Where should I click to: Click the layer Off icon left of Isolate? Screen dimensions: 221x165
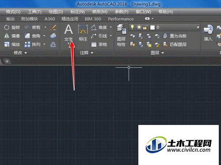(133, 36)
